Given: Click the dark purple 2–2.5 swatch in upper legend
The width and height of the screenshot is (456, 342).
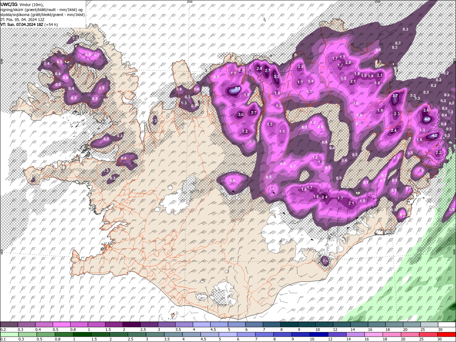Looking at the screenshot, I should tap(131, 325).
